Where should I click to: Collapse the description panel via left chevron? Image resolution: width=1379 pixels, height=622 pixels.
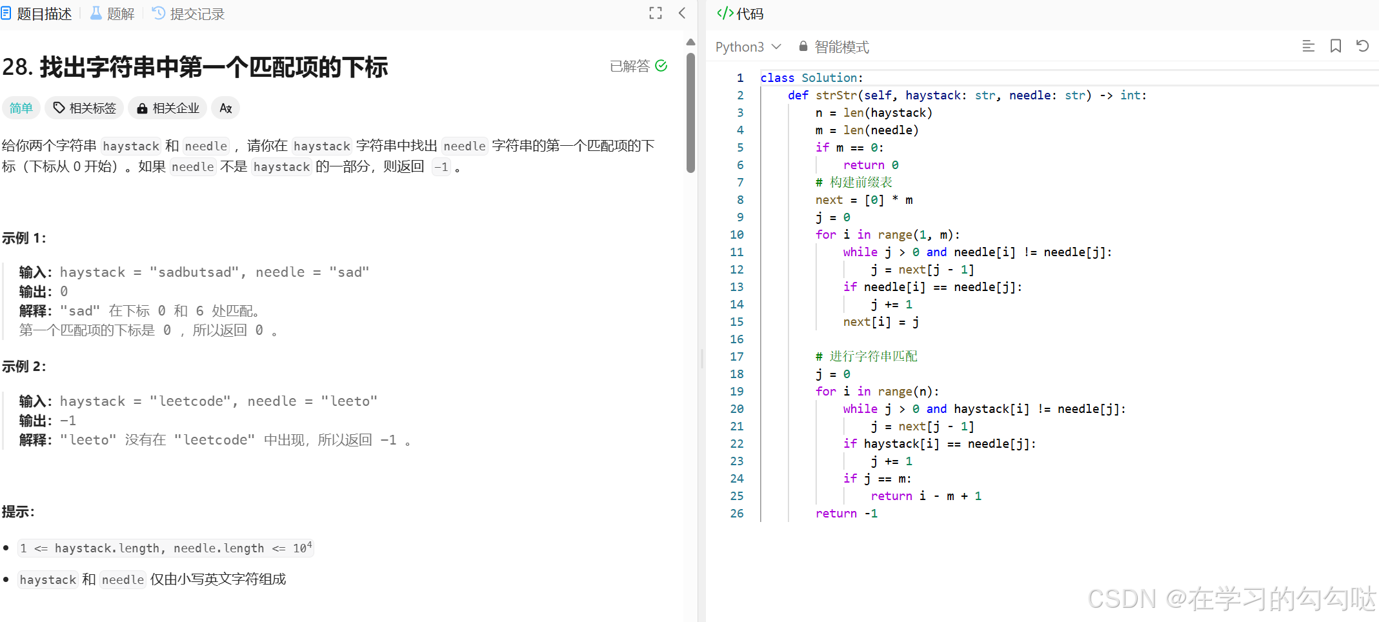(x=682, y=13)
